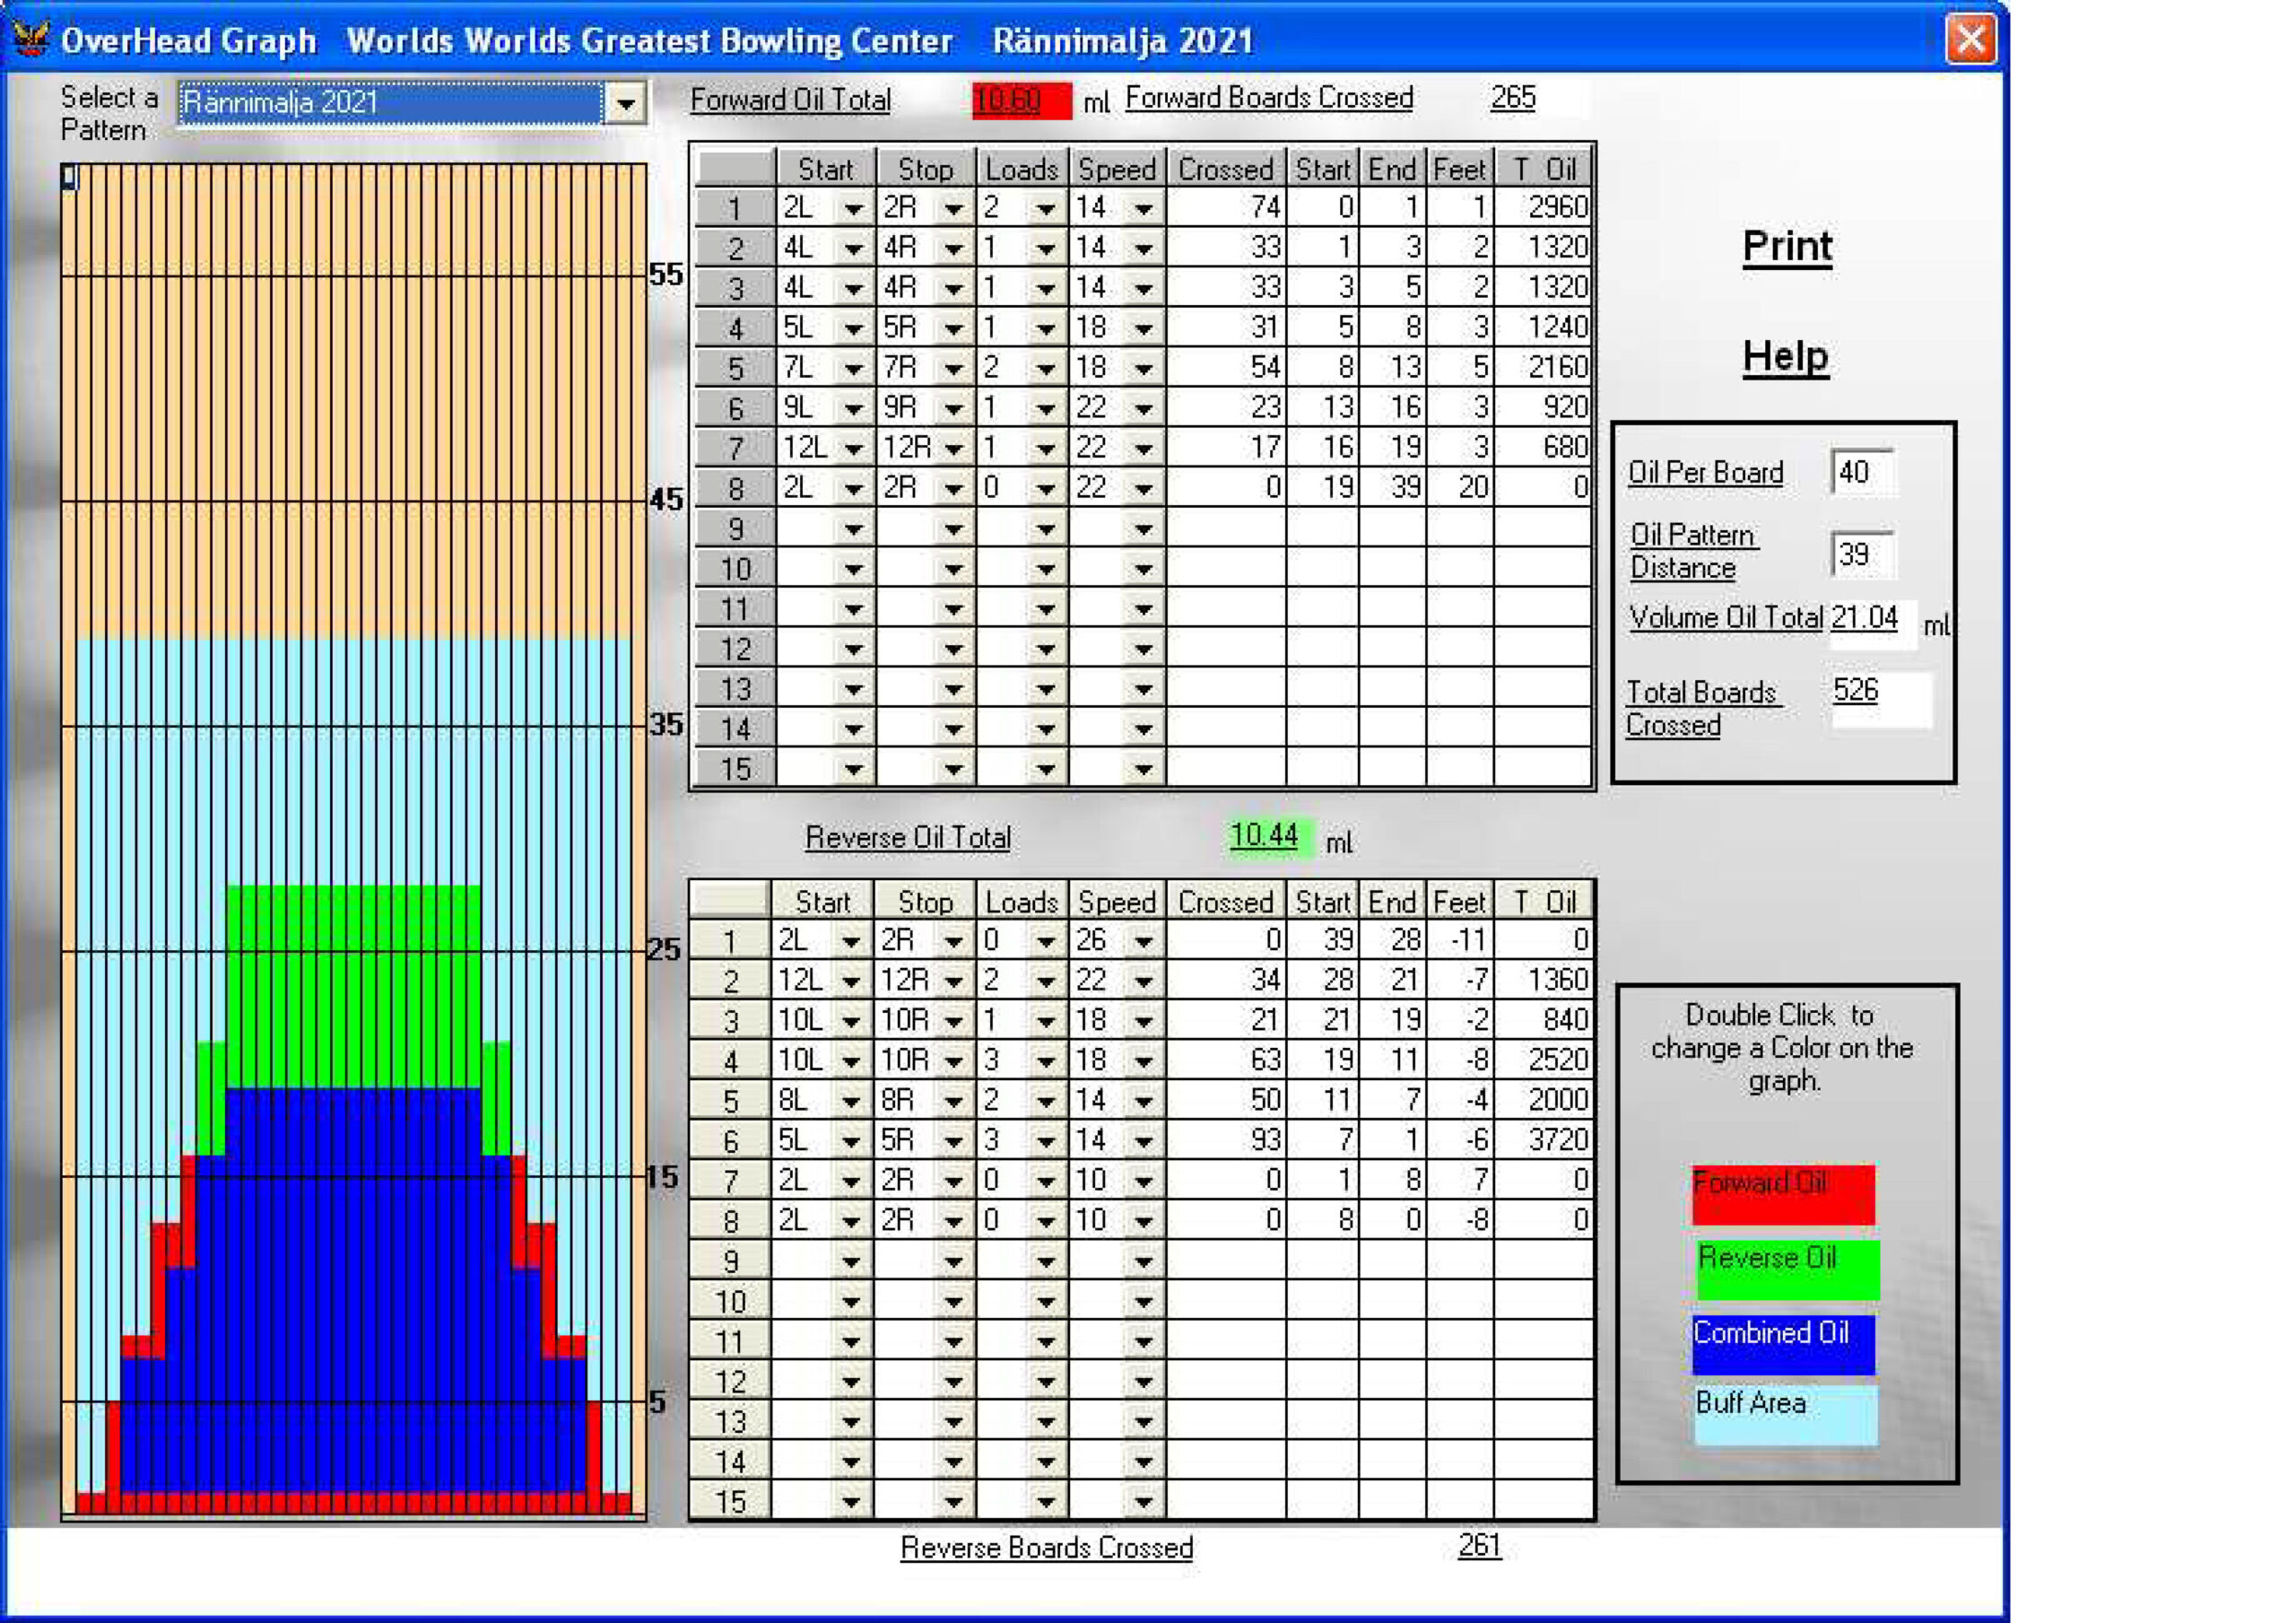Click forward row 1 T Oil cell 2960
This screenshot has height=1623, width=2296.
pos(1543,208)
